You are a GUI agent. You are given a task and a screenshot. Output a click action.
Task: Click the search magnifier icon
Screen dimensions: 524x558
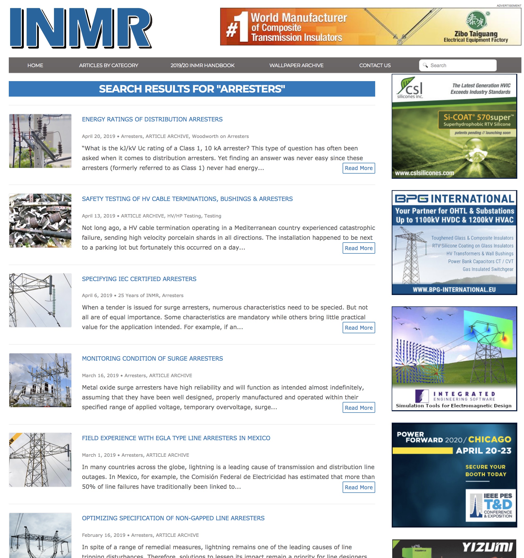point(425,65)
